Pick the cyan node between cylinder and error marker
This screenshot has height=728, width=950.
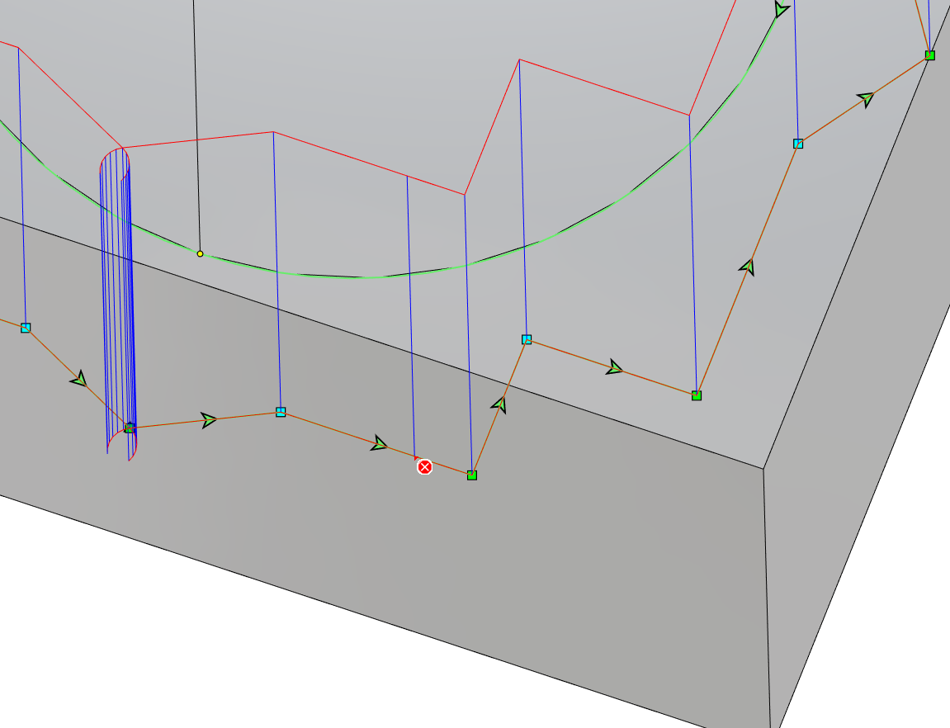click(281, 412)
